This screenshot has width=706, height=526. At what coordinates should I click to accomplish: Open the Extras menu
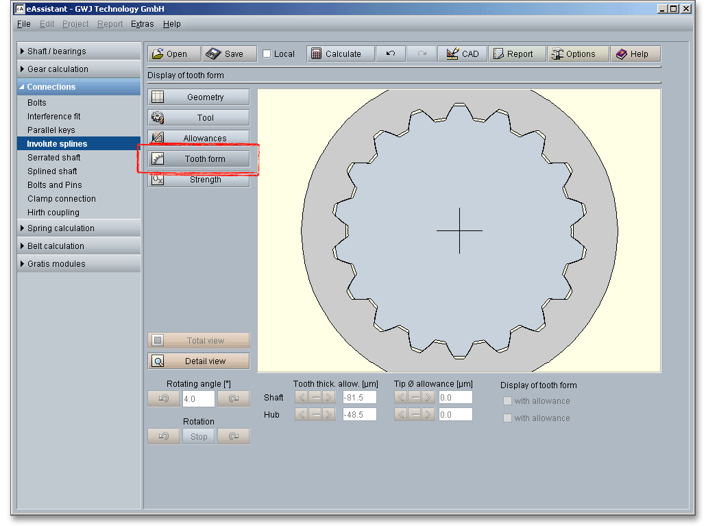coord(143,24)
